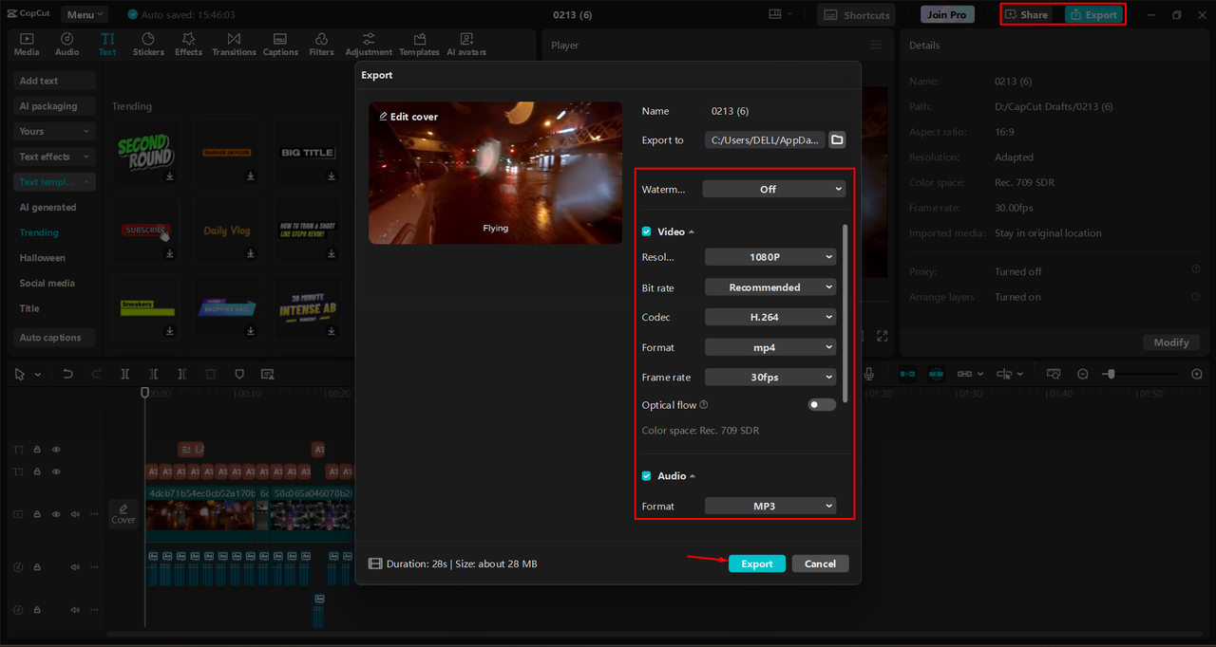
Task: Open the Player panel menu icon
Action: 876,45
